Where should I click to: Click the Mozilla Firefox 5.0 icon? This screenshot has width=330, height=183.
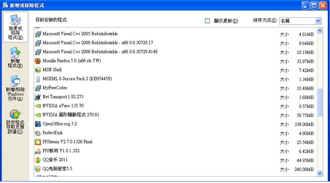[38, 61]
